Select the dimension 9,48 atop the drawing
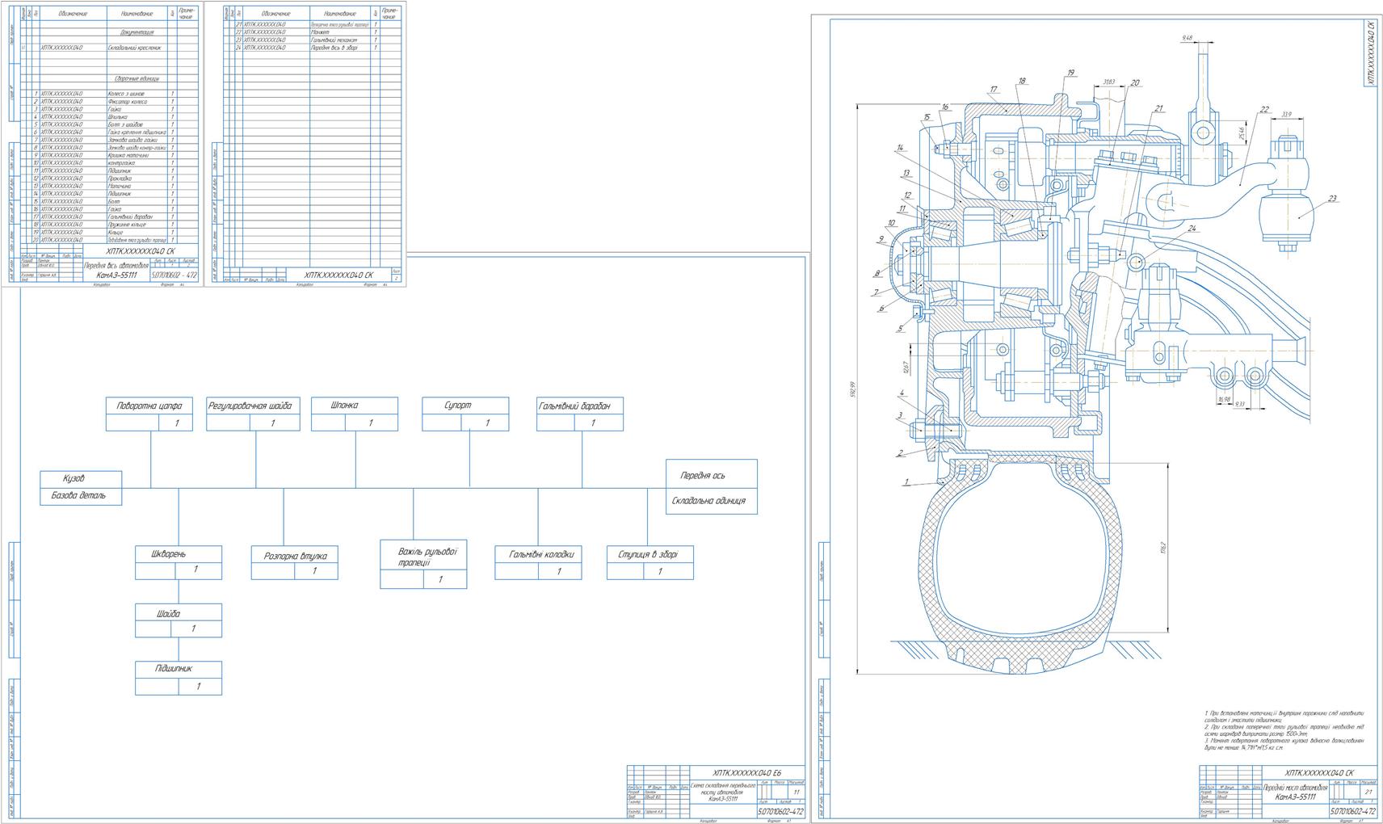The height and width of the screenshot is (824, 1383). point(1187,38)
